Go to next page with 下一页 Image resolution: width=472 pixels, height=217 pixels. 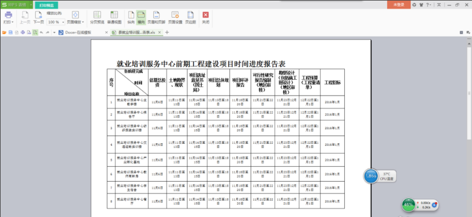tap(38, 18)
